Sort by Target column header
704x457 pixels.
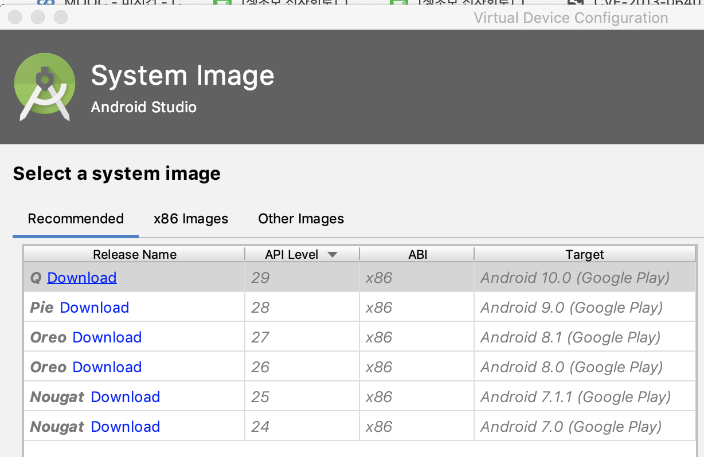pos(585,254)
